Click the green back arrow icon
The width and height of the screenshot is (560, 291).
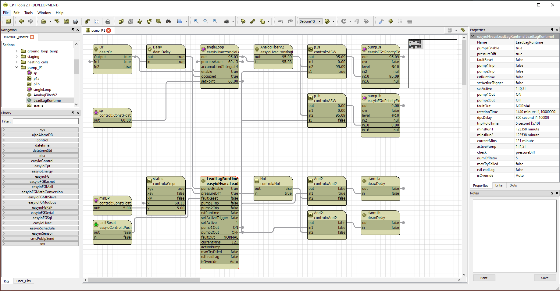pyautogui.click(x=21, y=21)
